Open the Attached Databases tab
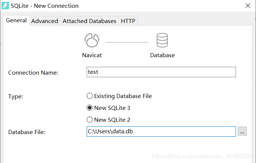256x163 pixels. coord(89,21)
